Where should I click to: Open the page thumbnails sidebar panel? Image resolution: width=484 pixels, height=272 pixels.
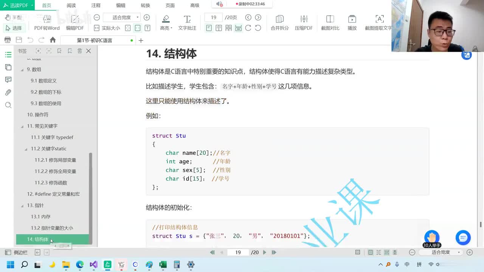click(x=8, y=67)
